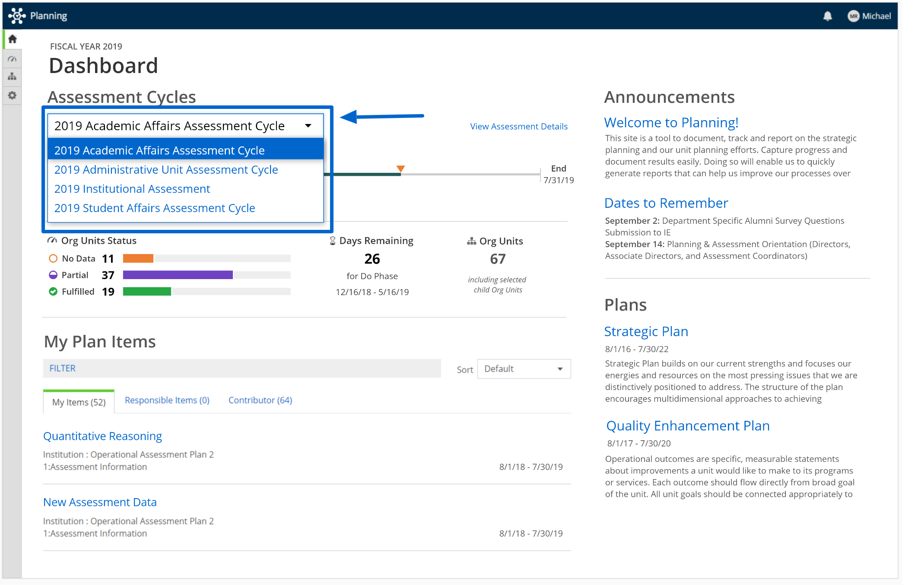Open the org chart icon in the sidebar
Image resolution: width=902 pixels, height=585 pixels.
(x=12, y=76)
